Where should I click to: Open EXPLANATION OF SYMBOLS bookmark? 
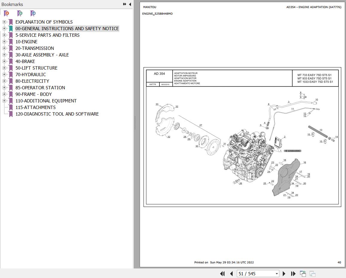(x=44, y=22)
